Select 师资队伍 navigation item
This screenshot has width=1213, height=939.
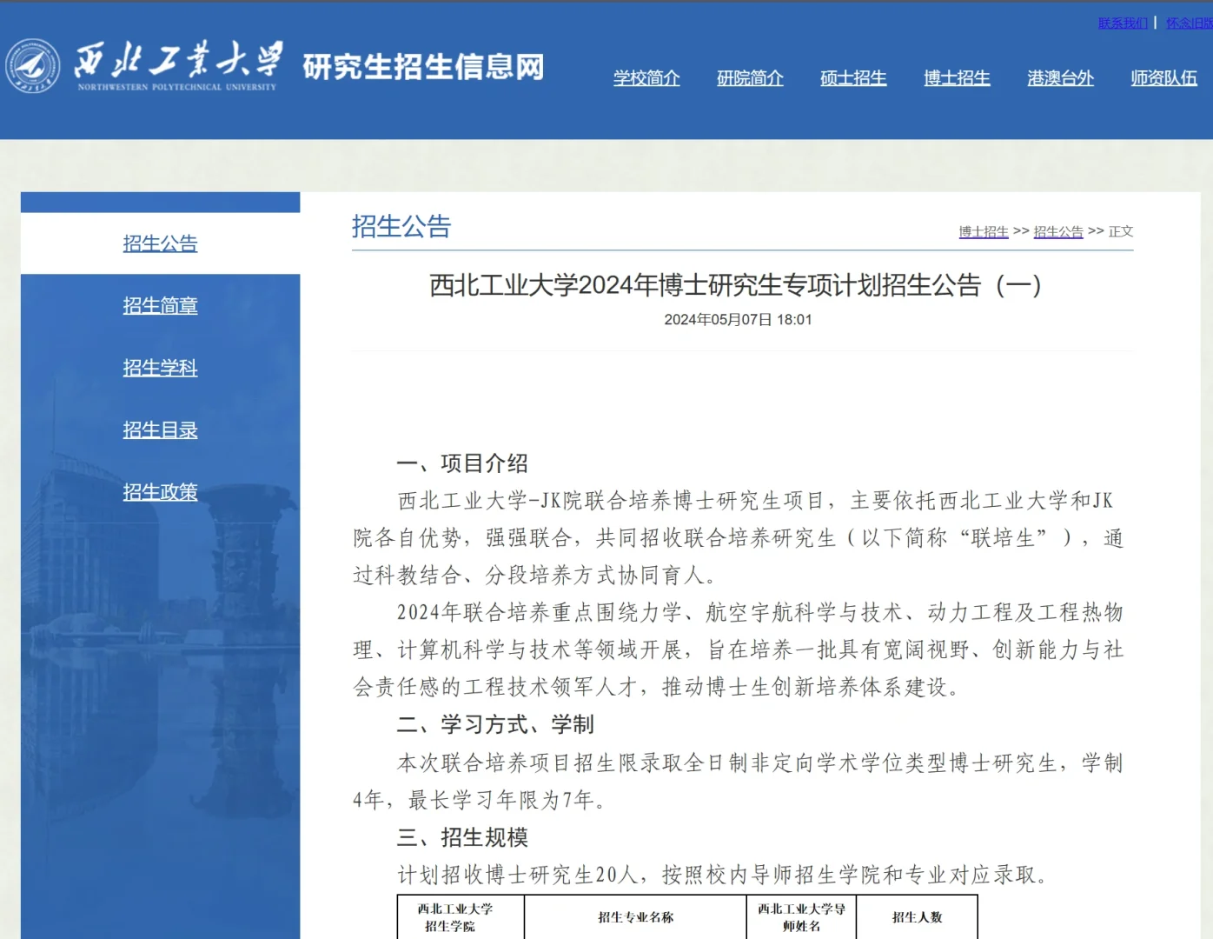click(1163, 78)
